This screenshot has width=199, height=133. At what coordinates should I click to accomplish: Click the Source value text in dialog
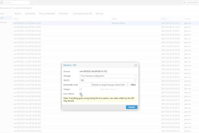93,71
